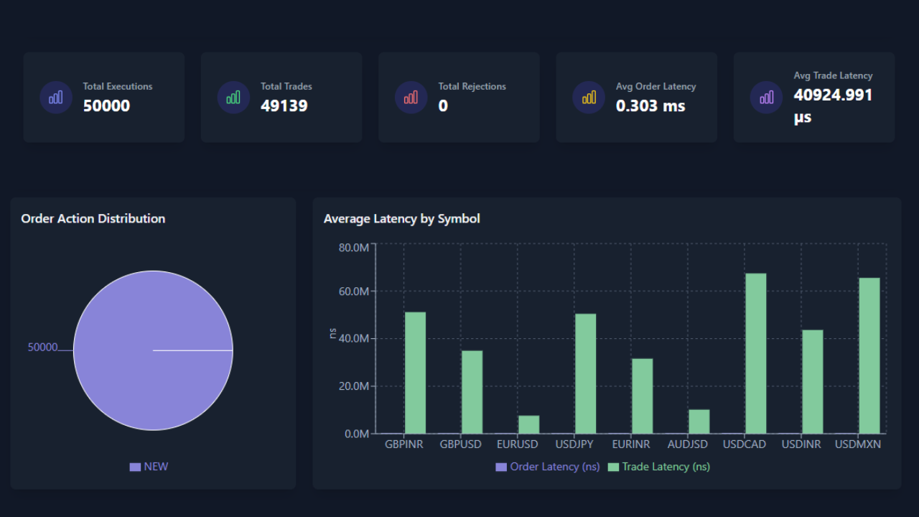Click the red Total Rejections chart icon
Image resolution: width=919 pixels, height=517 pixels.
[411, 97]
